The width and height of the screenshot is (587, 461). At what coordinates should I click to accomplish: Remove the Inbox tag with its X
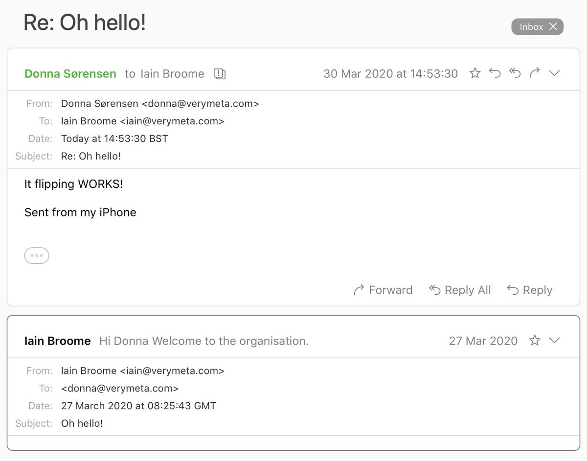coord(553,26)
